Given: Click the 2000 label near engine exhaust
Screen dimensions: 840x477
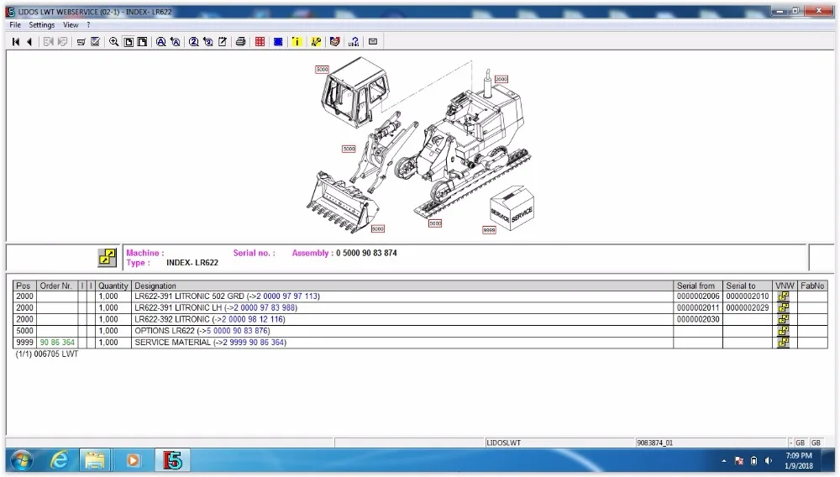Looking at the screenshot, I should point(501,79).
